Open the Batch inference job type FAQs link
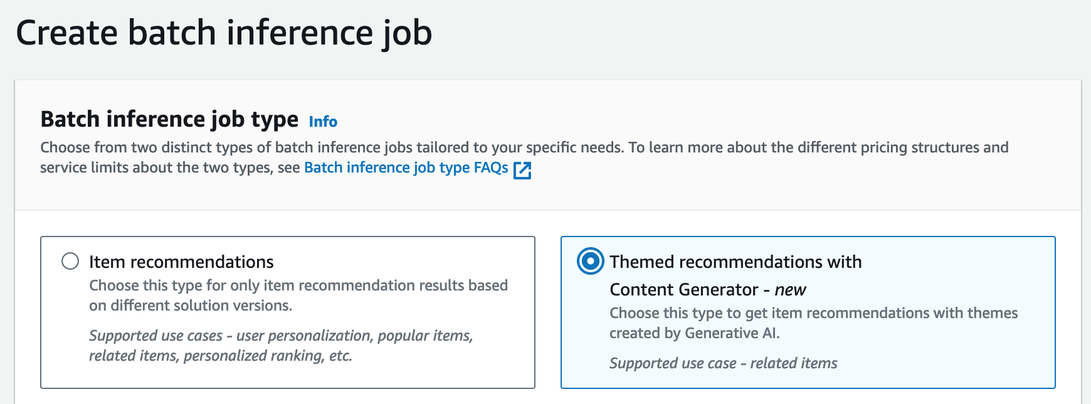 (x=406, y=167)
